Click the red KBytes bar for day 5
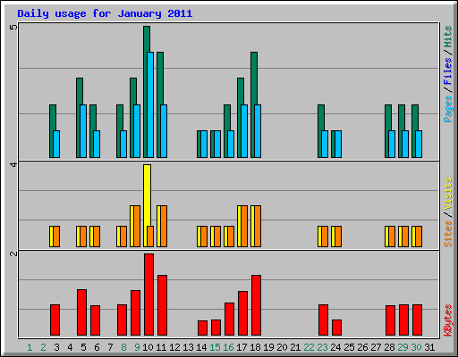Image resolution: width=458 pixels, height=357 pixels. pos(81,312)
